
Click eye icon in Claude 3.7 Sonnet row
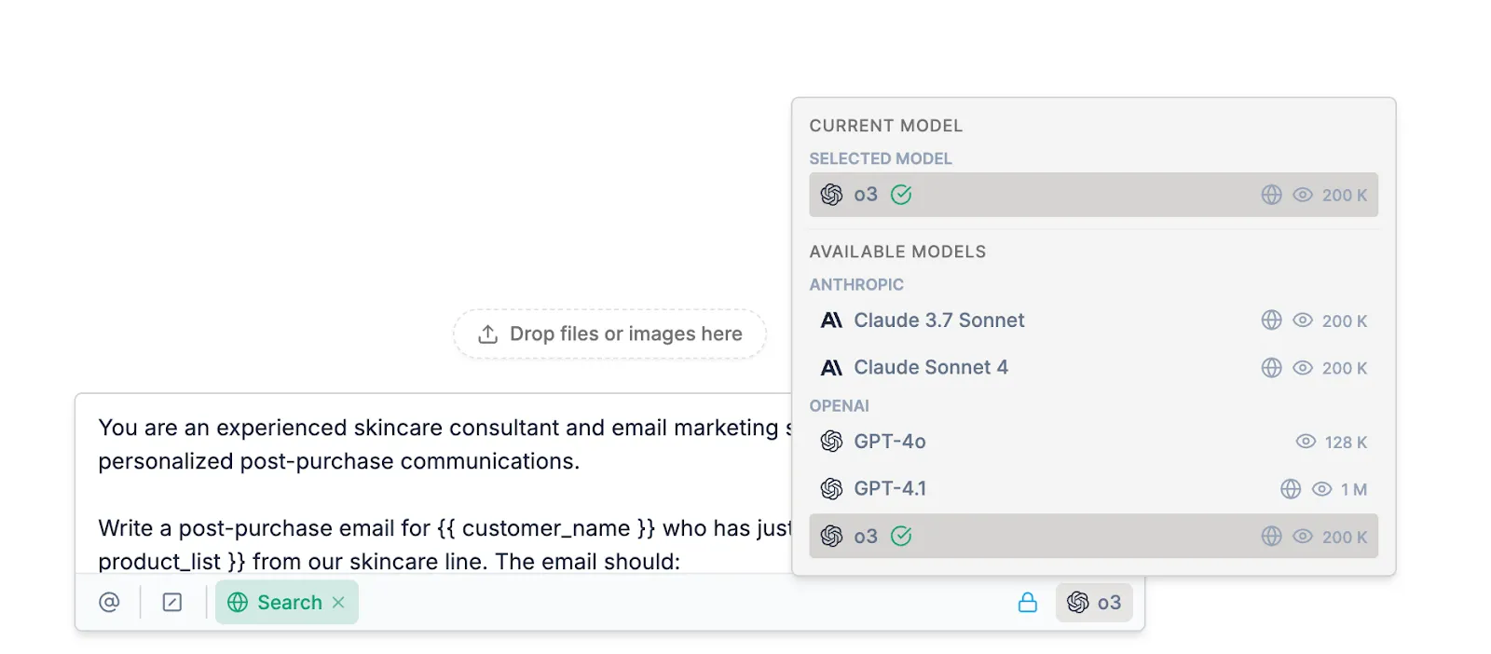[x=1303, y=320]
